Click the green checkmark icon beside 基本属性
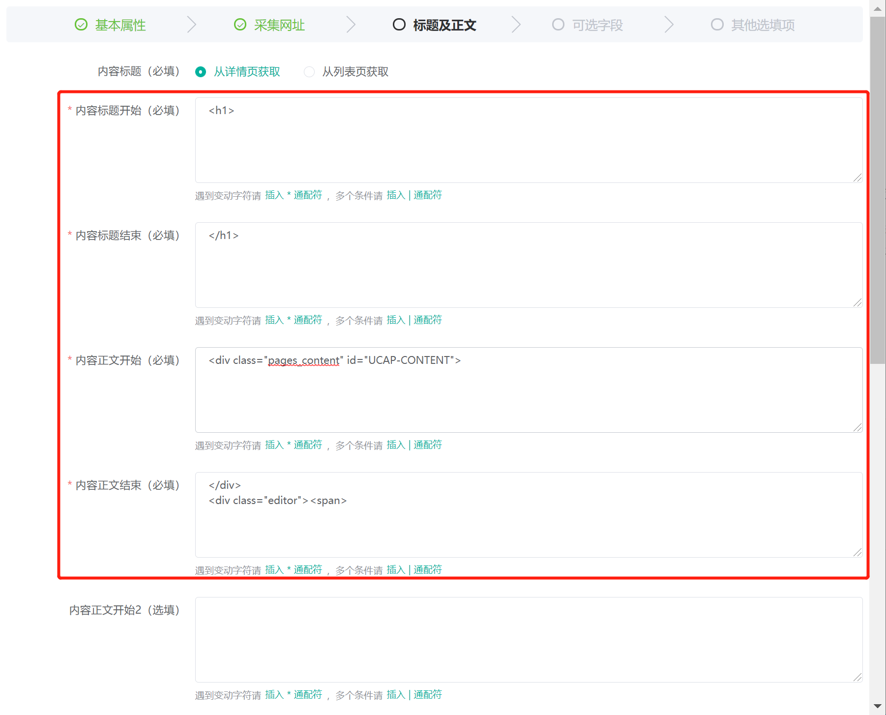This screenshot has height=715, width=886. 81,25
